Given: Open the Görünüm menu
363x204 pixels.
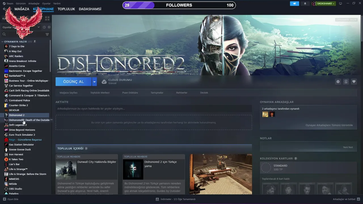Looking at the screenshot, I should click(21, 4).
